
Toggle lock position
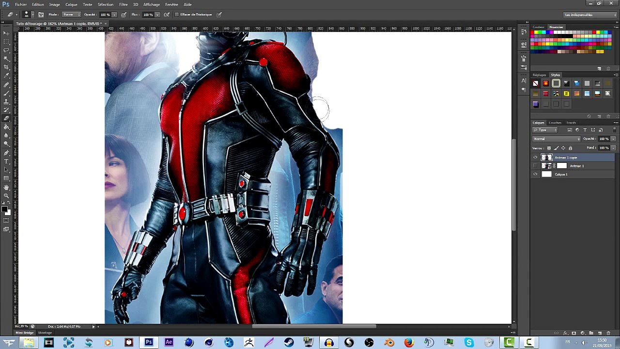coord(563,148)
